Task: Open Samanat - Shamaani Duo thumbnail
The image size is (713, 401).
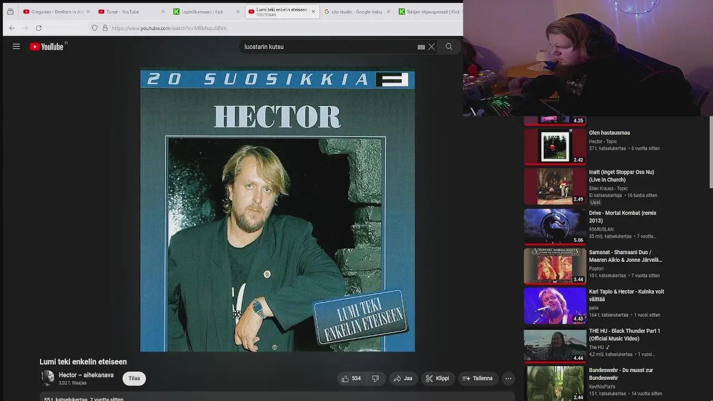Action: click(555, 266)
